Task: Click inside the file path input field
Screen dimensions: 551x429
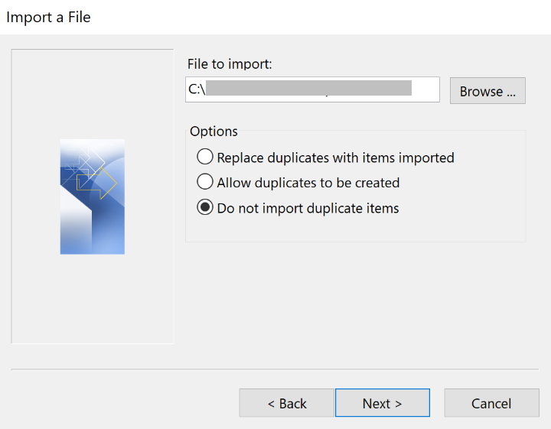Action: click(x=425, y=89)
